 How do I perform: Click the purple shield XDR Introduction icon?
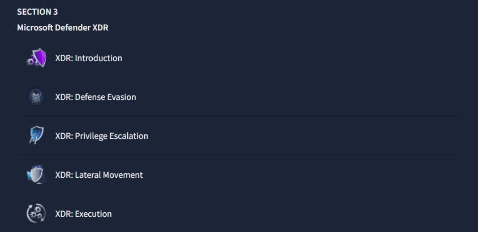point(36,58)
